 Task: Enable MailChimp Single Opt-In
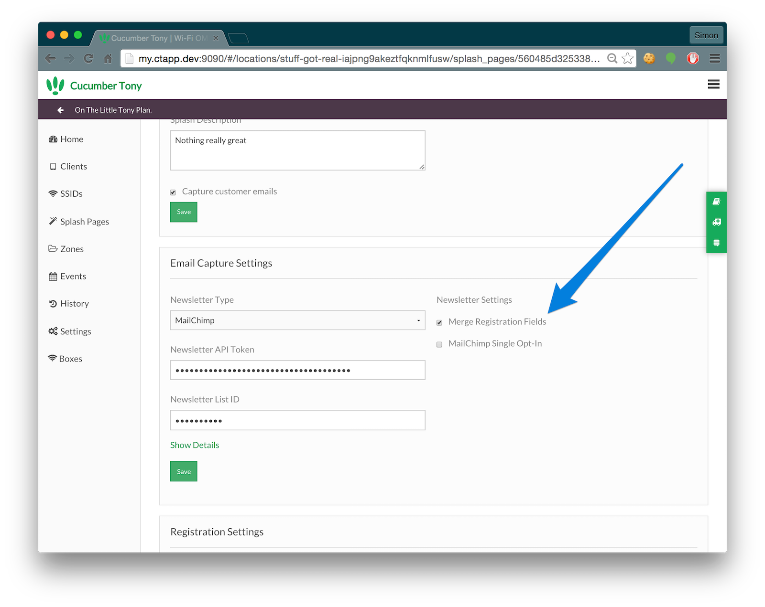pos(439,344)
